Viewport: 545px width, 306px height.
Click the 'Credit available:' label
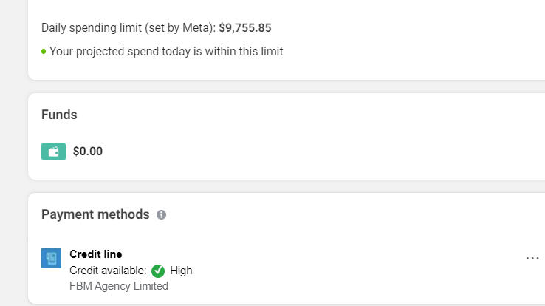(108, 271)
